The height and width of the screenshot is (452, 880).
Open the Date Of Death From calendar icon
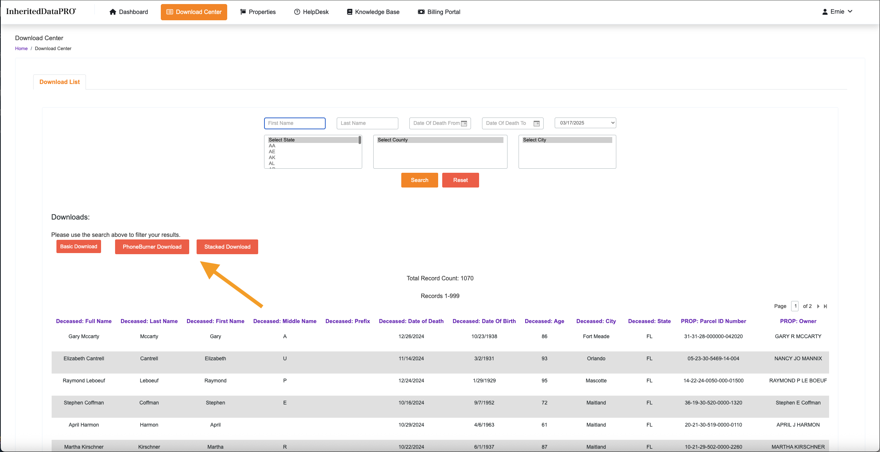(x=464, y=123)
